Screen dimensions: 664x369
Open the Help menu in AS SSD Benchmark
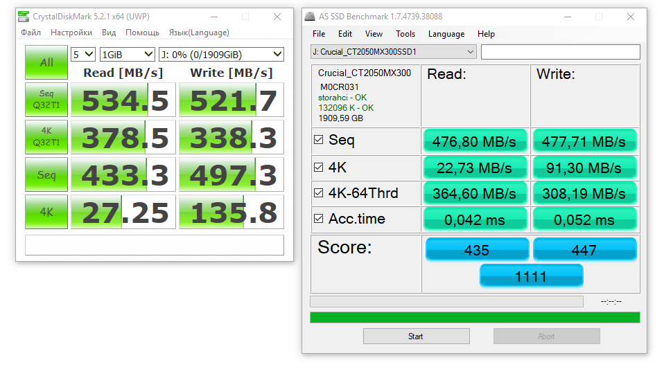point(486,34)
